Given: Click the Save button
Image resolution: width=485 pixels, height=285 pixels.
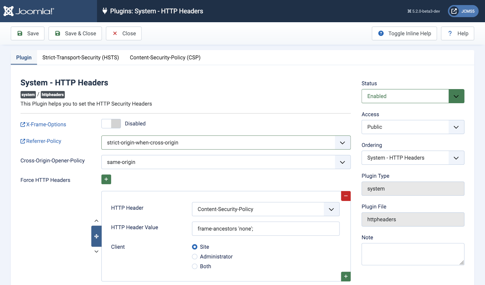Looking at the screenshot, I should [x=28, y=33].
